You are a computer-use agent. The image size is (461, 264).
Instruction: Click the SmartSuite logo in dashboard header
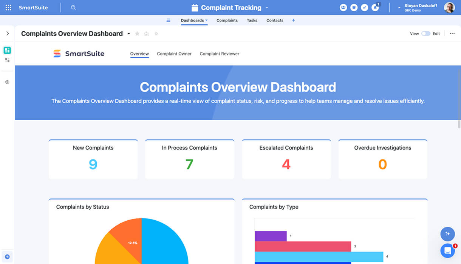(x=79, y=54)
